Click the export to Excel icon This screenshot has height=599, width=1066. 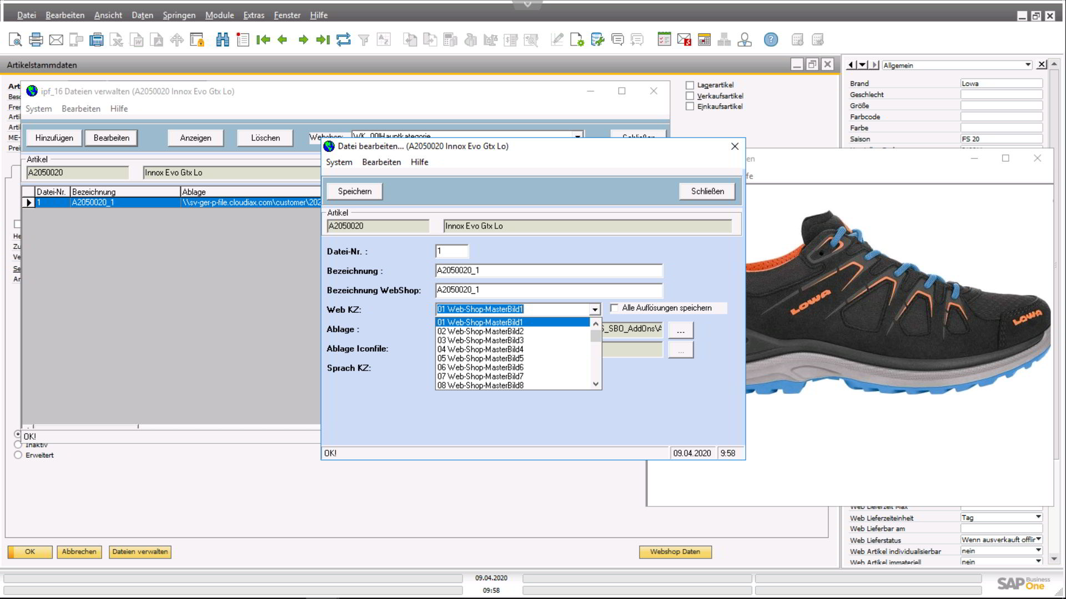[x=117, y=39]
